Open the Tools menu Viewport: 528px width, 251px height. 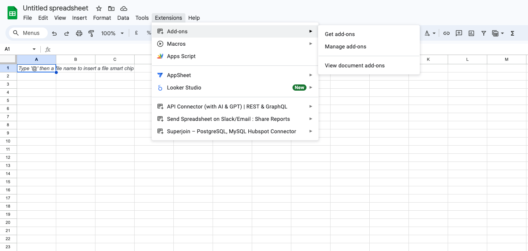tap(142, 18)
